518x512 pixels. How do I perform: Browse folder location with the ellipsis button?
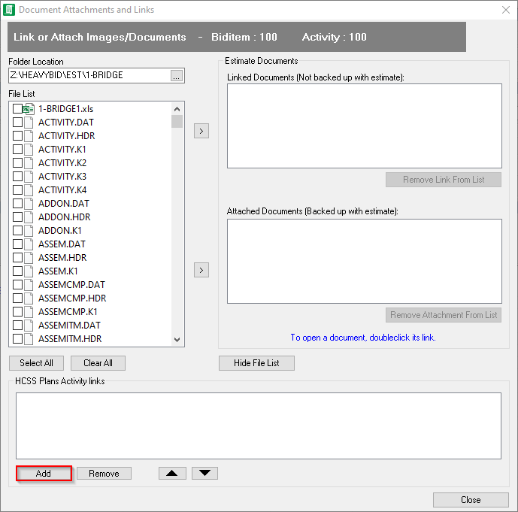177,76
